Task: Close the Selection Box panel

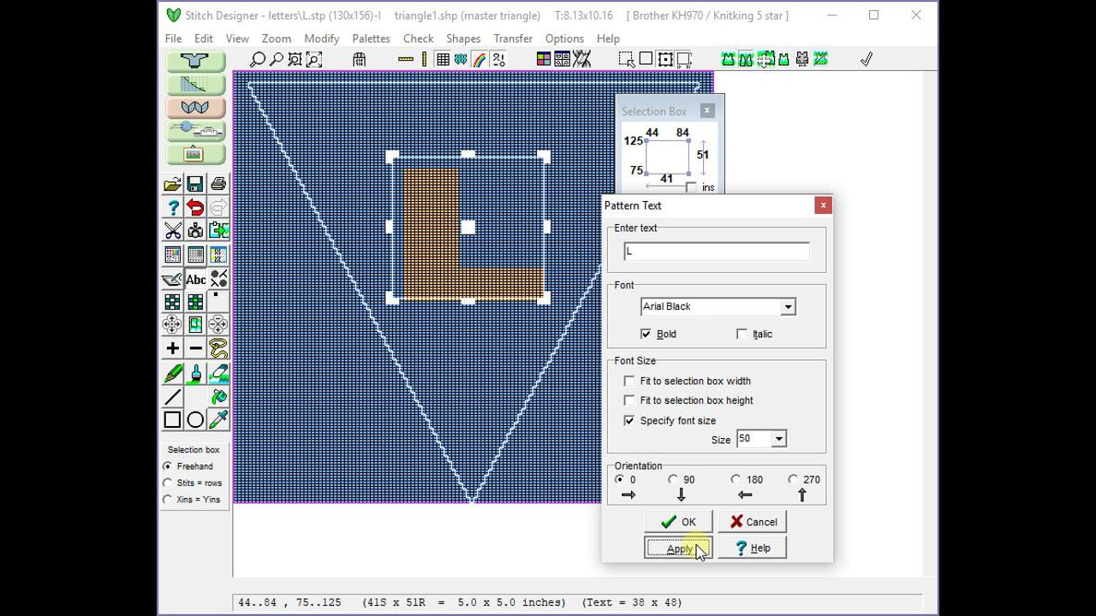Action: tap(706, 110)
